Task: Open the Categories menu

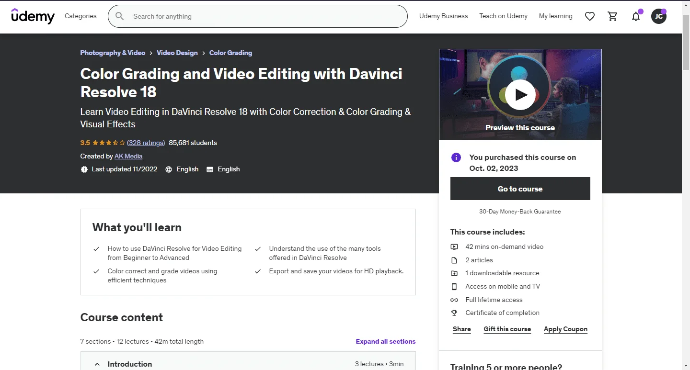Action: point(80,16)
